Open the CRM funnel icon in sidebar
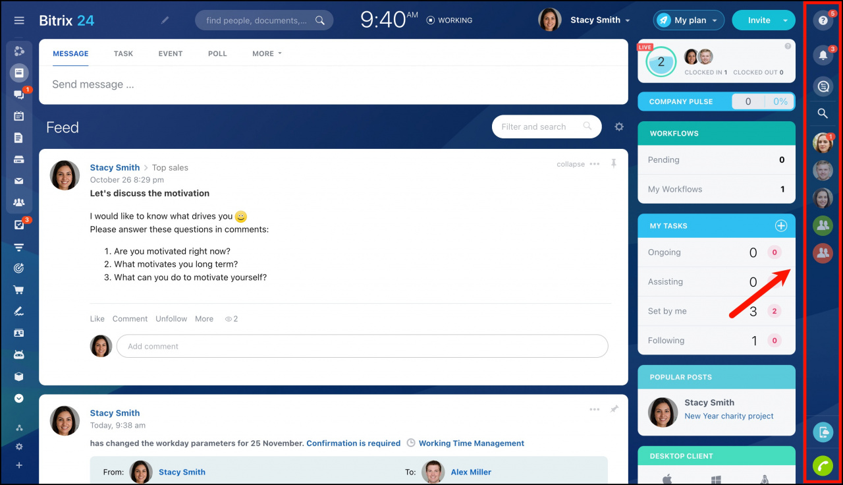 (x=18, y=247)
